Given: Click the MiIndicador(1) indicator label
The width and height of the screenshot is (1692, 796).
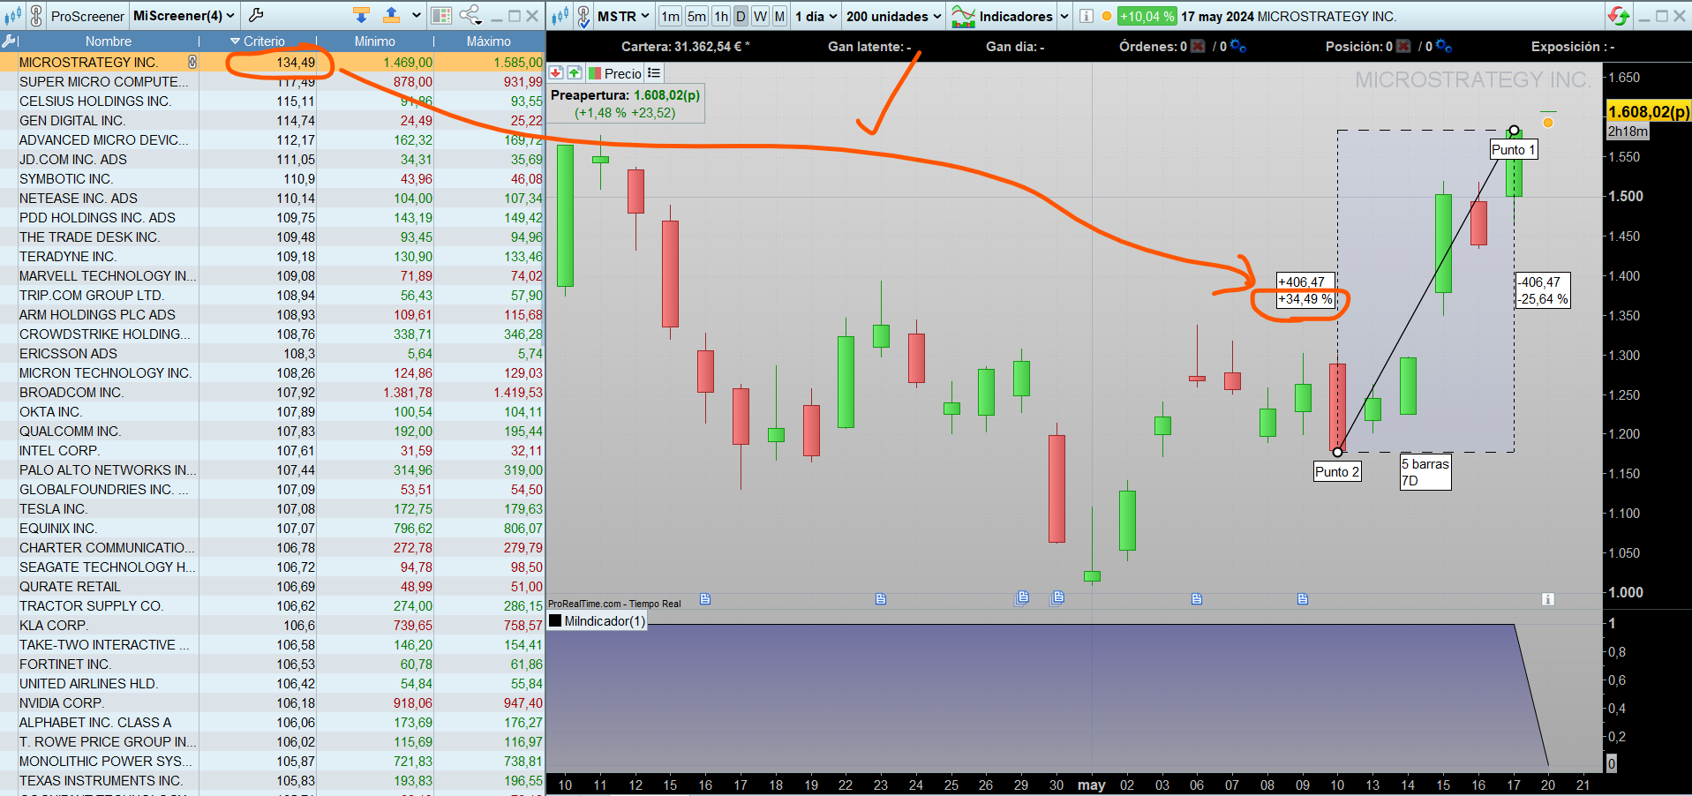Looking at the screenshot, I should click(605, 621).
